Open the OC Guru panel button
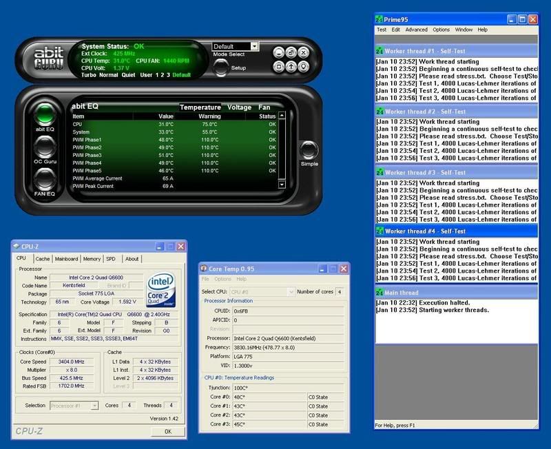 tap(45, 147)
